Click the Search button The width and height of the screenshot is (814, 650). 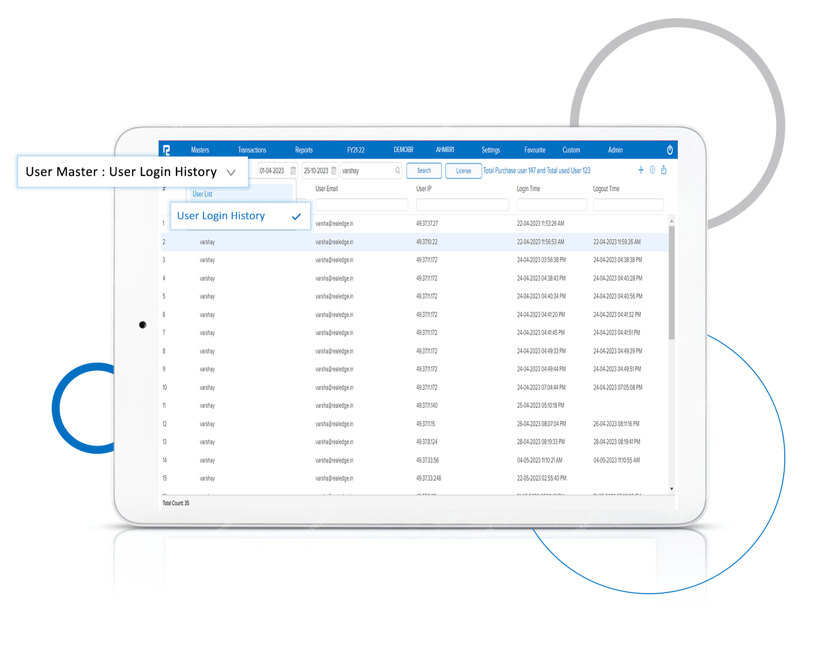[424, 171]
